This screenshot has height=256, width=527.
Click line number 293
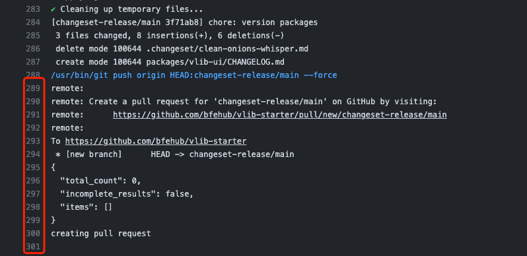pos(33,141)
